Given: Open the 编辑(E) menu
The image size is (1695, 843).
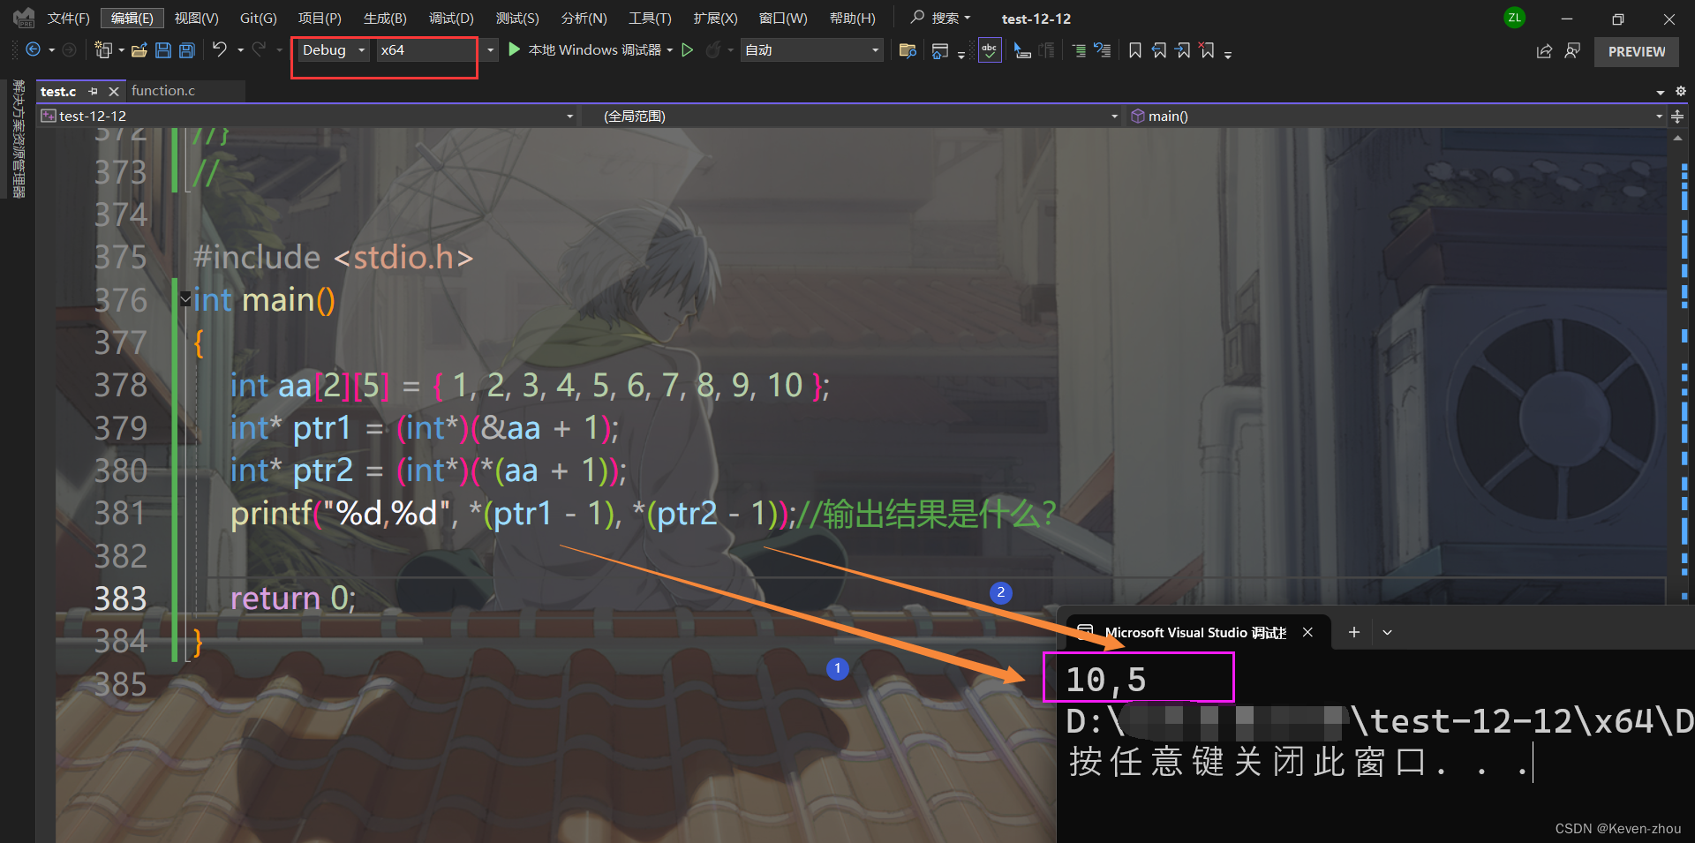Looking at the screenshot, I should (x=132, y=18).
